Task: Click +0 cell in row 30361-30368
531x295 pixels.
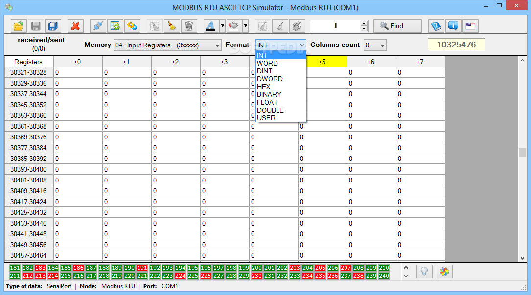Action: (78, 126)
